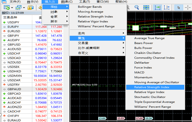Select the cursor arrow tool
This screenshot has width=192, height=122.
(x=179, y=7)
